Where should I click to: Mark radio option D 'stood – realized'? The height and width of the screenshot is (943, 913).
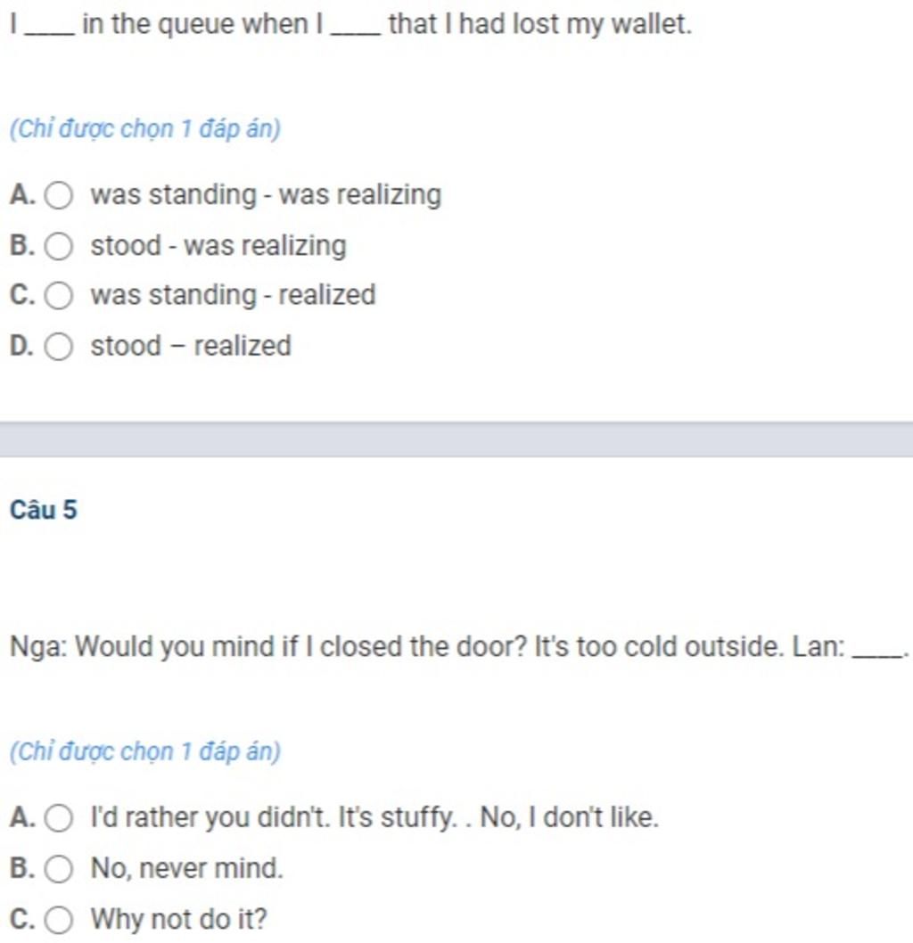pos(59,347)
